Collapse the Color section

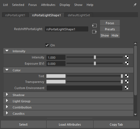(x=7, y=70)
